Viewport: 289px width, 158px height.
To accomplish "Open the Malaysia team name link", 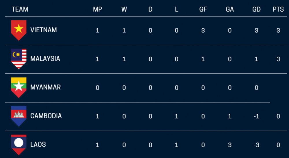I will 45,58.
